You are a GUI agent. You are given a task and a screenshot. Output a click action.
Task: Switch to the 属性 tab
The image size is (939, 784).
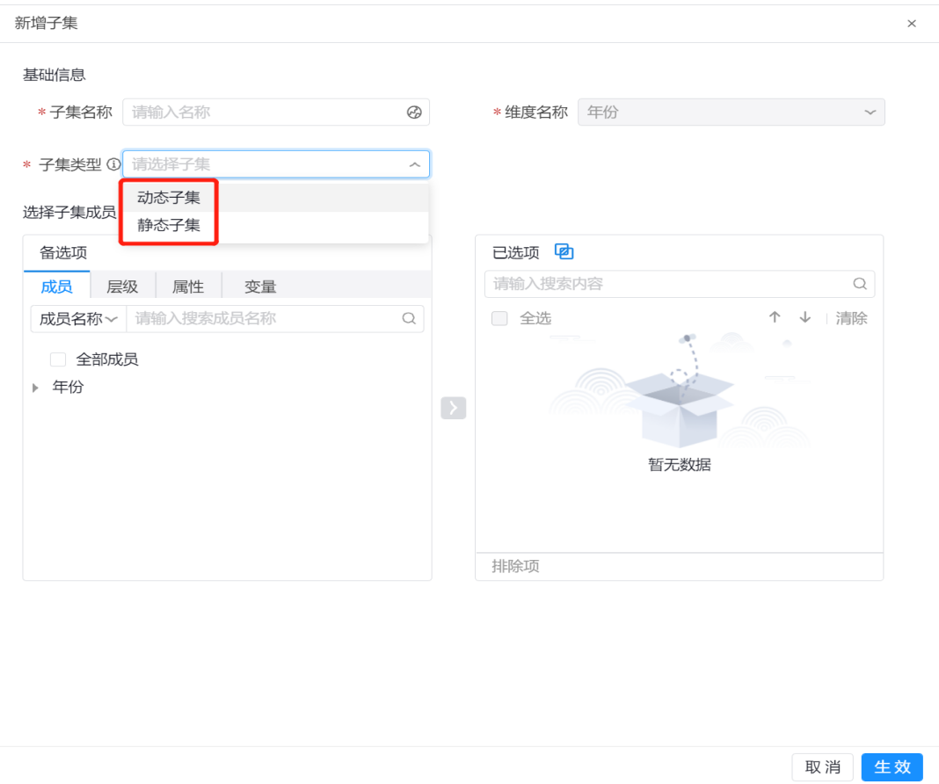pyautogui.click(x=188, y=287)
